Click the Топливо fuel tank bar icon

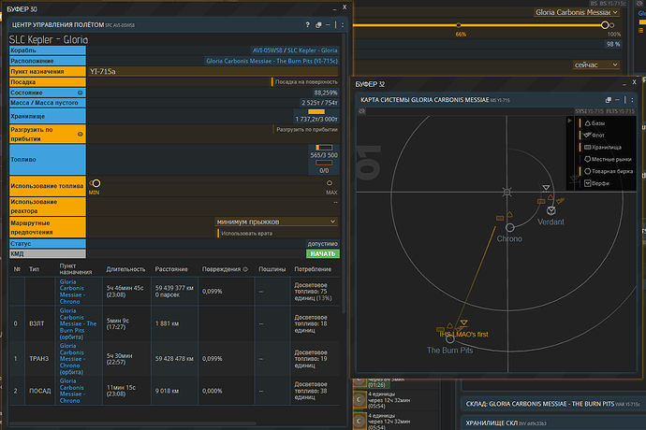[x=324, y=147]
